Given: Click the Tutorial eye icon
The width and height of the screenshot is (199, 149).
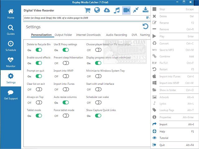Looking at the screenshot, I should tap(154, 138).
